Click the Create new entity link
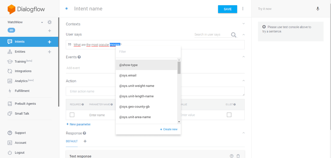331x158 pixels. 169,129
